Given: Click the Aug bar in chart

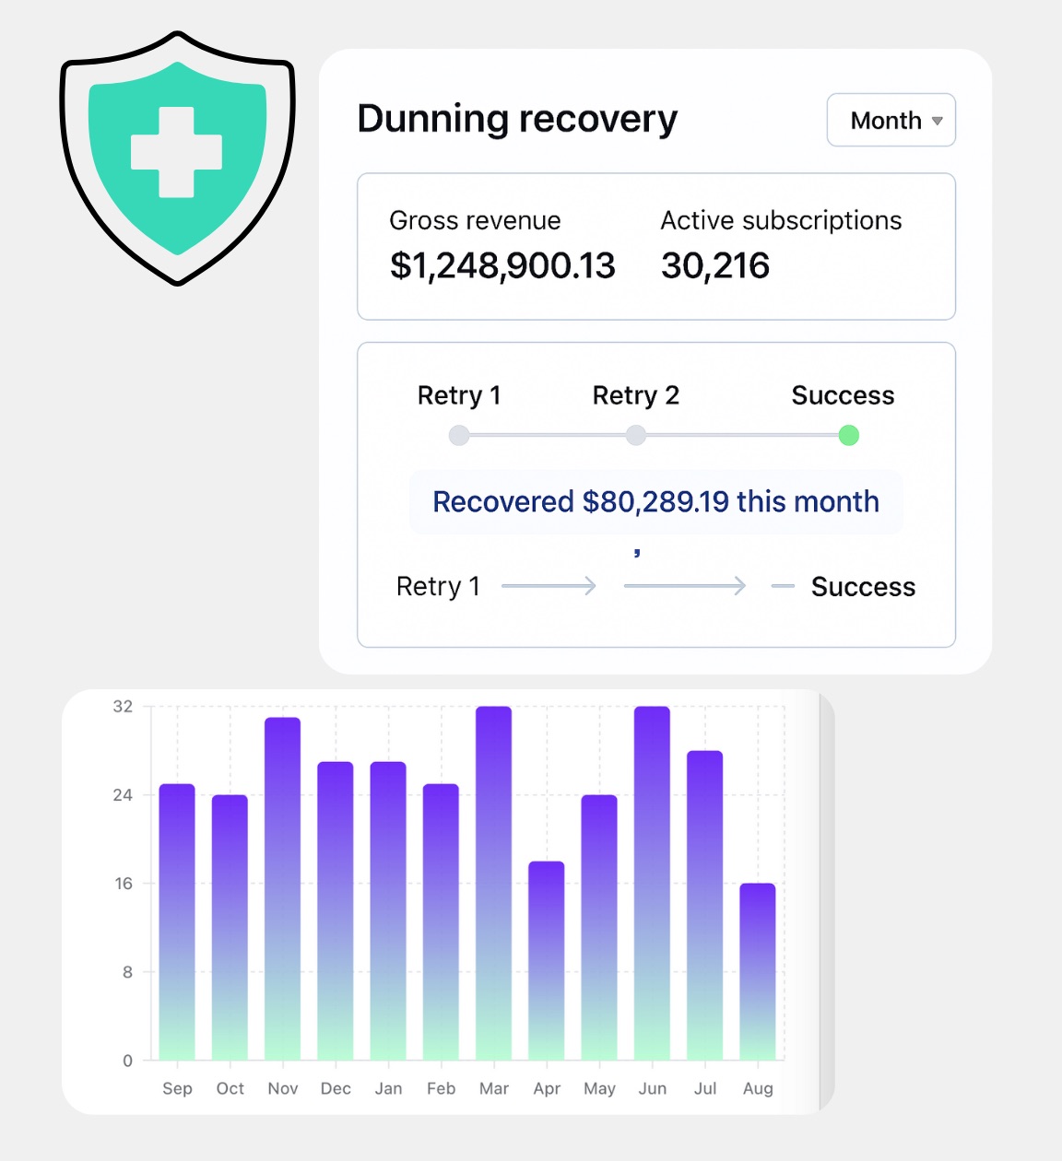Looking at the screenshot, I should 758,971.
